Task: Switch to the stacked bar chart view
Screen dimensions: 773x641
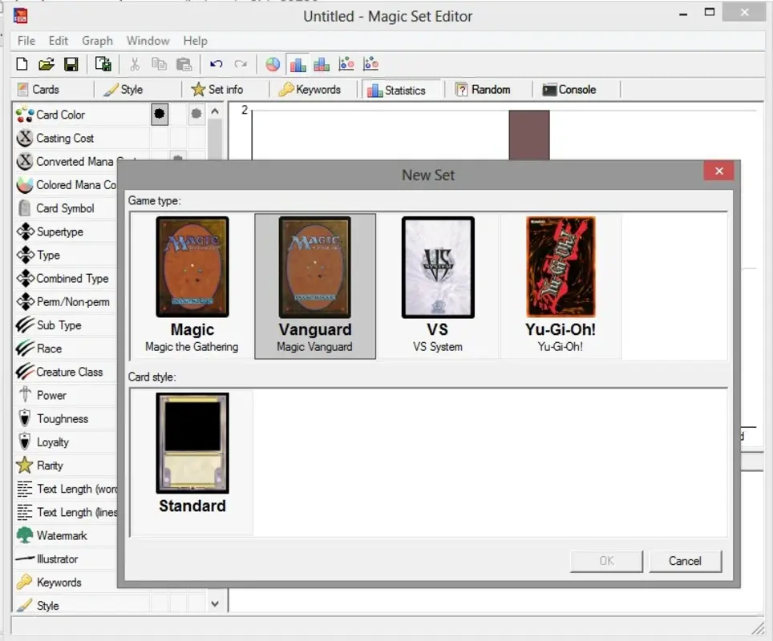Action: coord(322,63)
